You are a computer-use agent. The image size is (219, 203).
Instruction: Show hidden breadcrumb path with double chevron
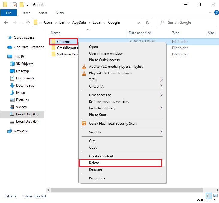[x=40, y=22]
